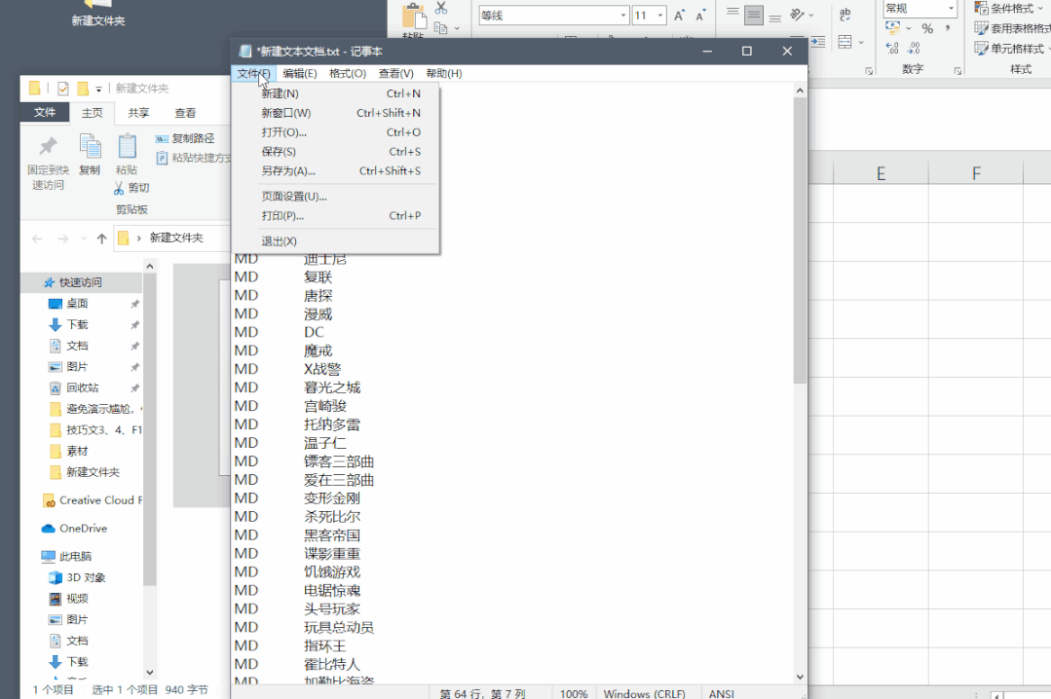Choose 另存为(A)... from the File menu
1051x699 pixels.
coord(288,171)
